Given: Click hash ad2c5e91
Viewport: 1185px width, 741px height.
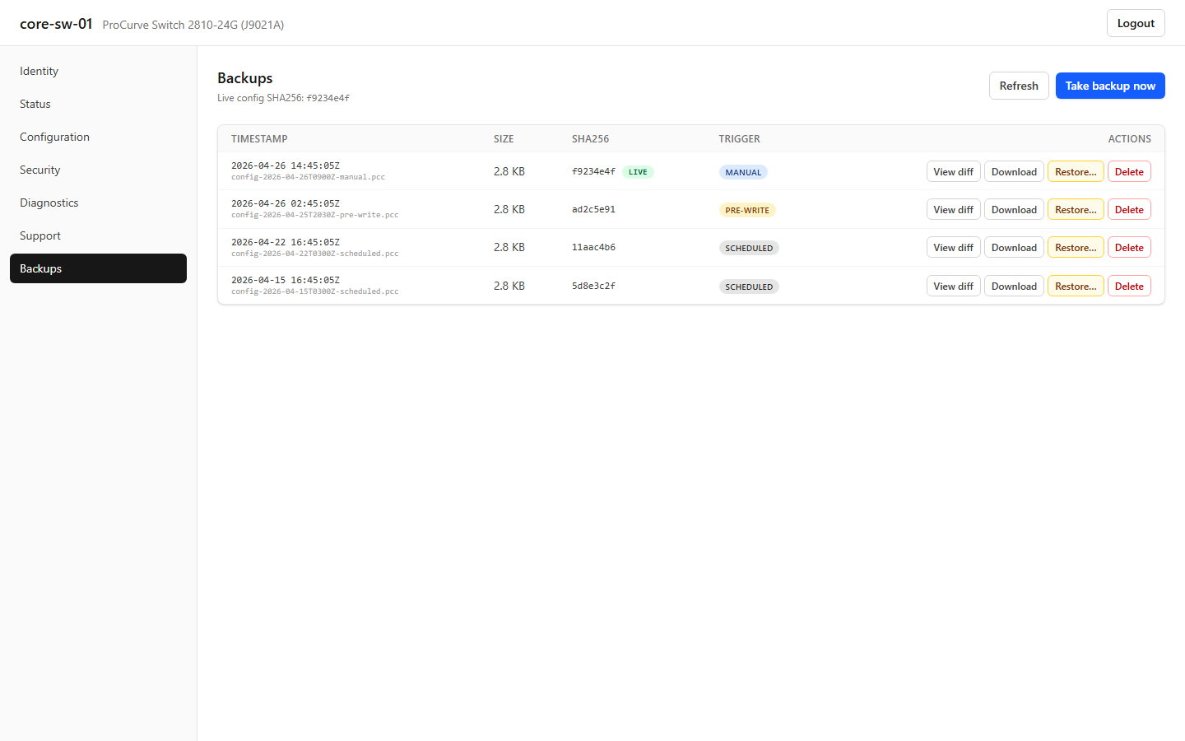Looking at the screenshot, I should tap(593, 209).
